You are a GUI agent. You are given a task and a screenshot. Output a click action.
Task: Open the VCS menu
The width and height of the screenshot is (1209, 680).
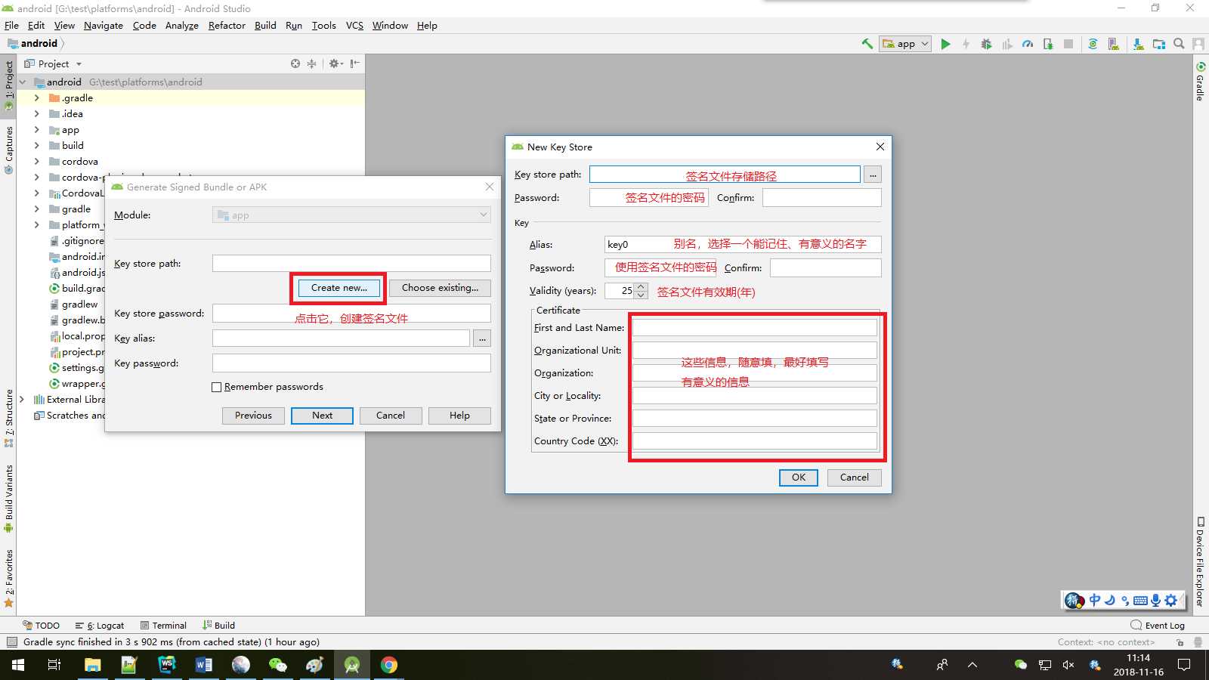coord(354,25)
